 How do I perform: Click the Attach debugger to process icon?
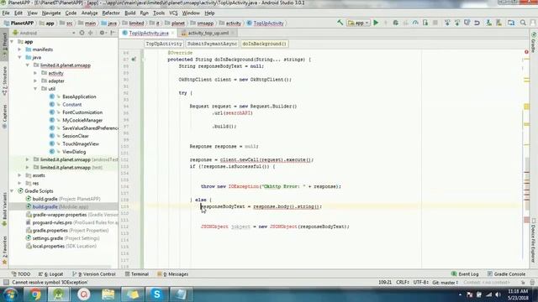point(425,23)
